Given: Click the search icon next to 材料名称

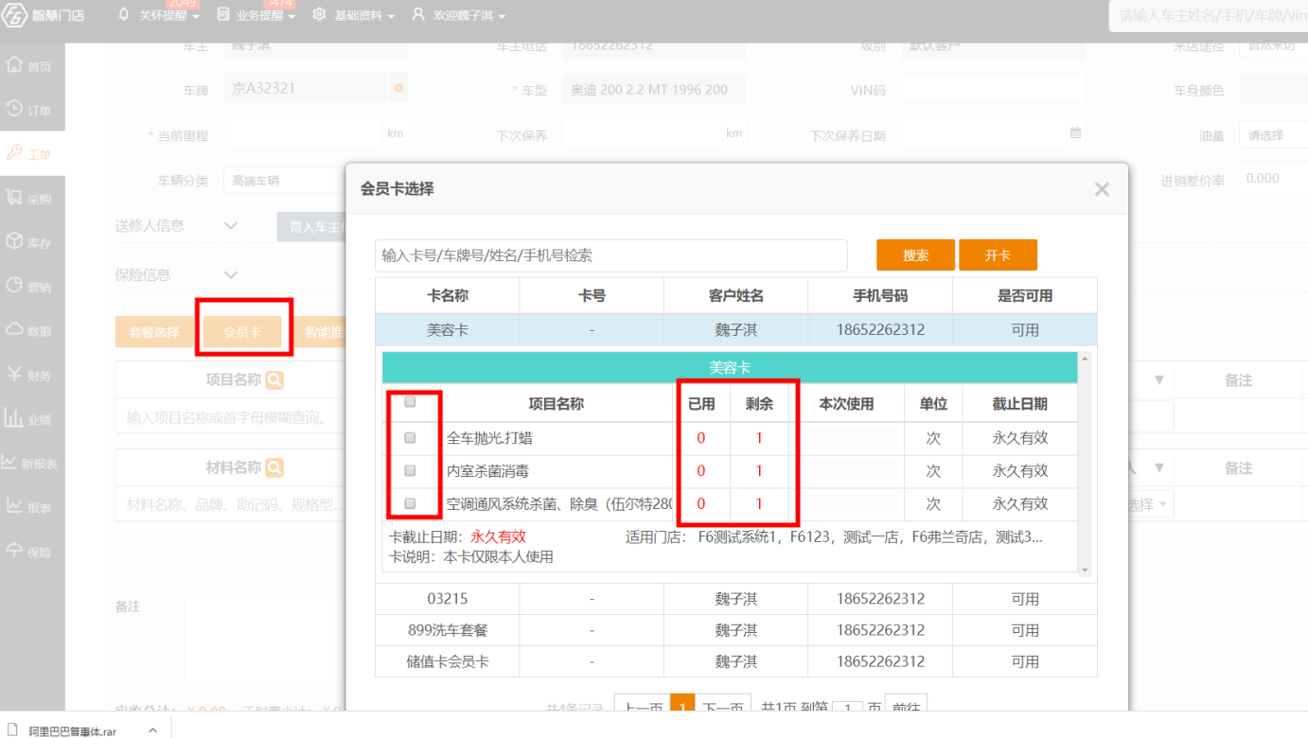Looking at the screenshot, I should tap(274, 467).
